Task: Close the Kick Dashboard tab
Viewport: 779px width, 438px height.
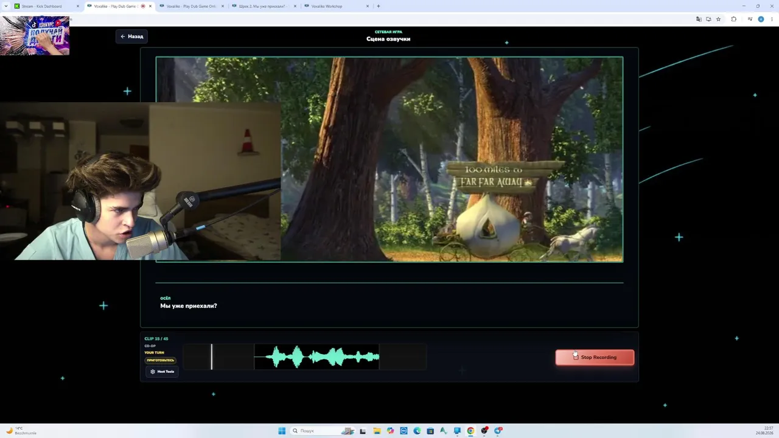Action: tap(78, 6)
